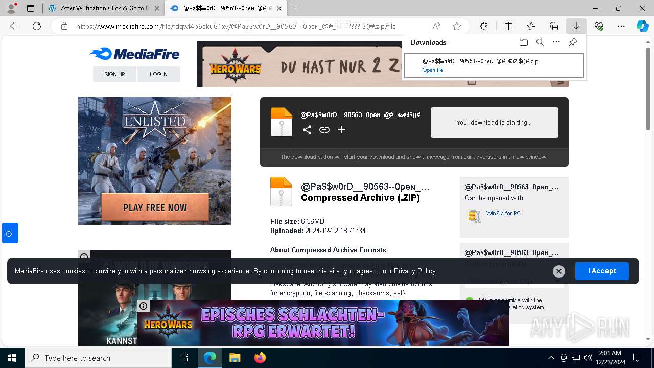654x368 pixels.
Task: Click the orange zip file icon
Action: coord(282,122)
